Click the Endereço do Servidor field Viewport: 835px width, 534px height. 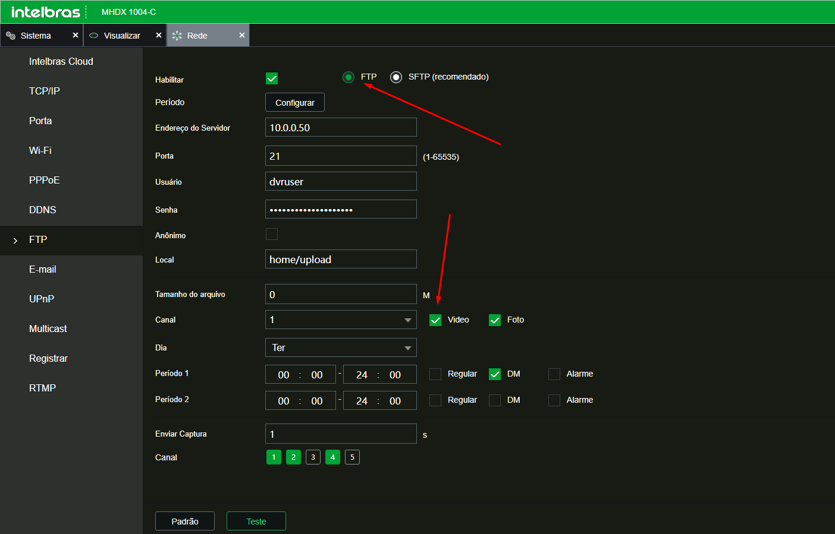pyautogui.click(x=341, y=127)
